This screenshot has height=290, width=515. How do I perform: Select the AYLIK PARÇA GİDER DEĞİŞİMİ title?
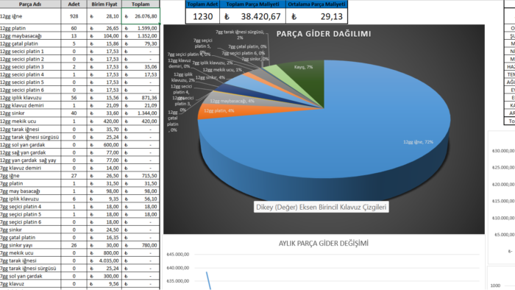coord(324,244)
